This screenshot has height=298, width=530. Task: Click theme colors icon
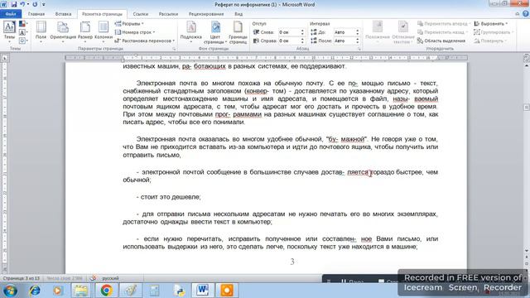22,24
